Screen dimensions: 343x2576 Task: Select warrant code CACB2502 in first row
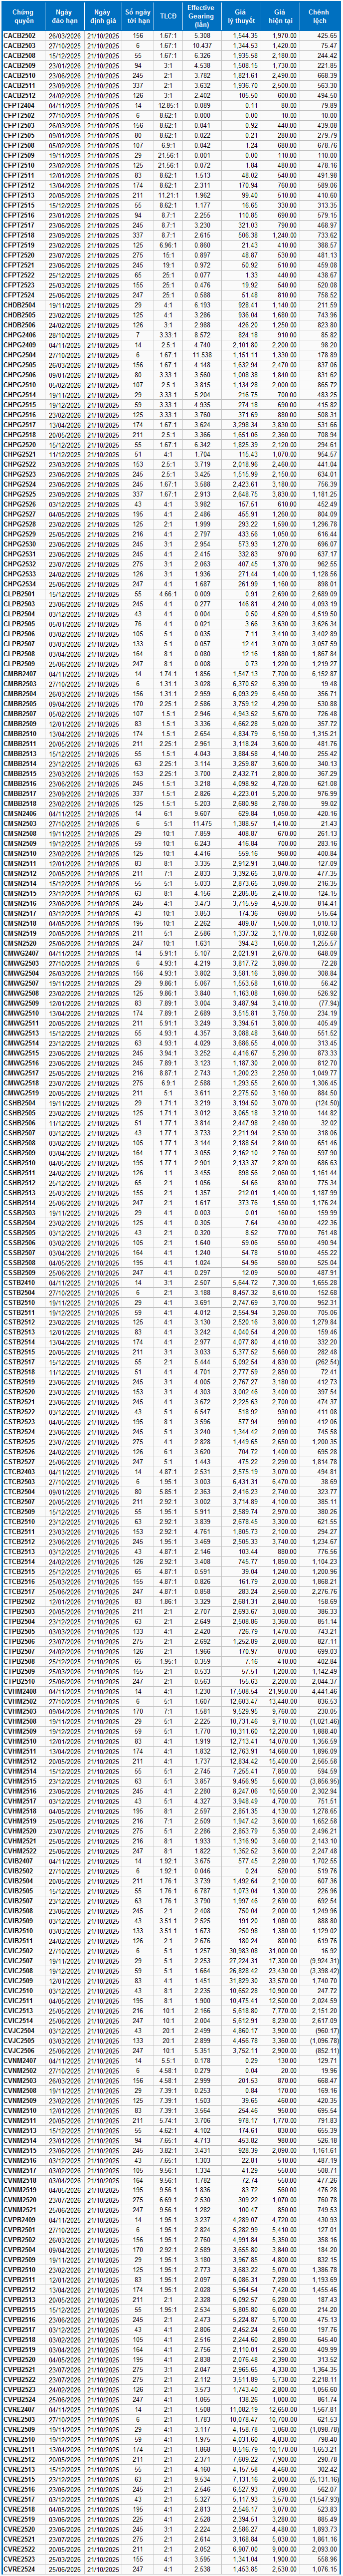coord(20,36)
